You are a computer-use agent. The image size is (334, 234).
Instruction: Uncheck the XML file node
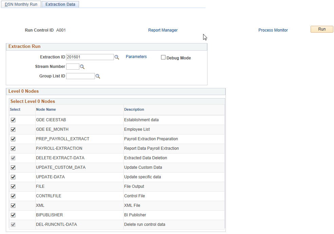point(13,205)
